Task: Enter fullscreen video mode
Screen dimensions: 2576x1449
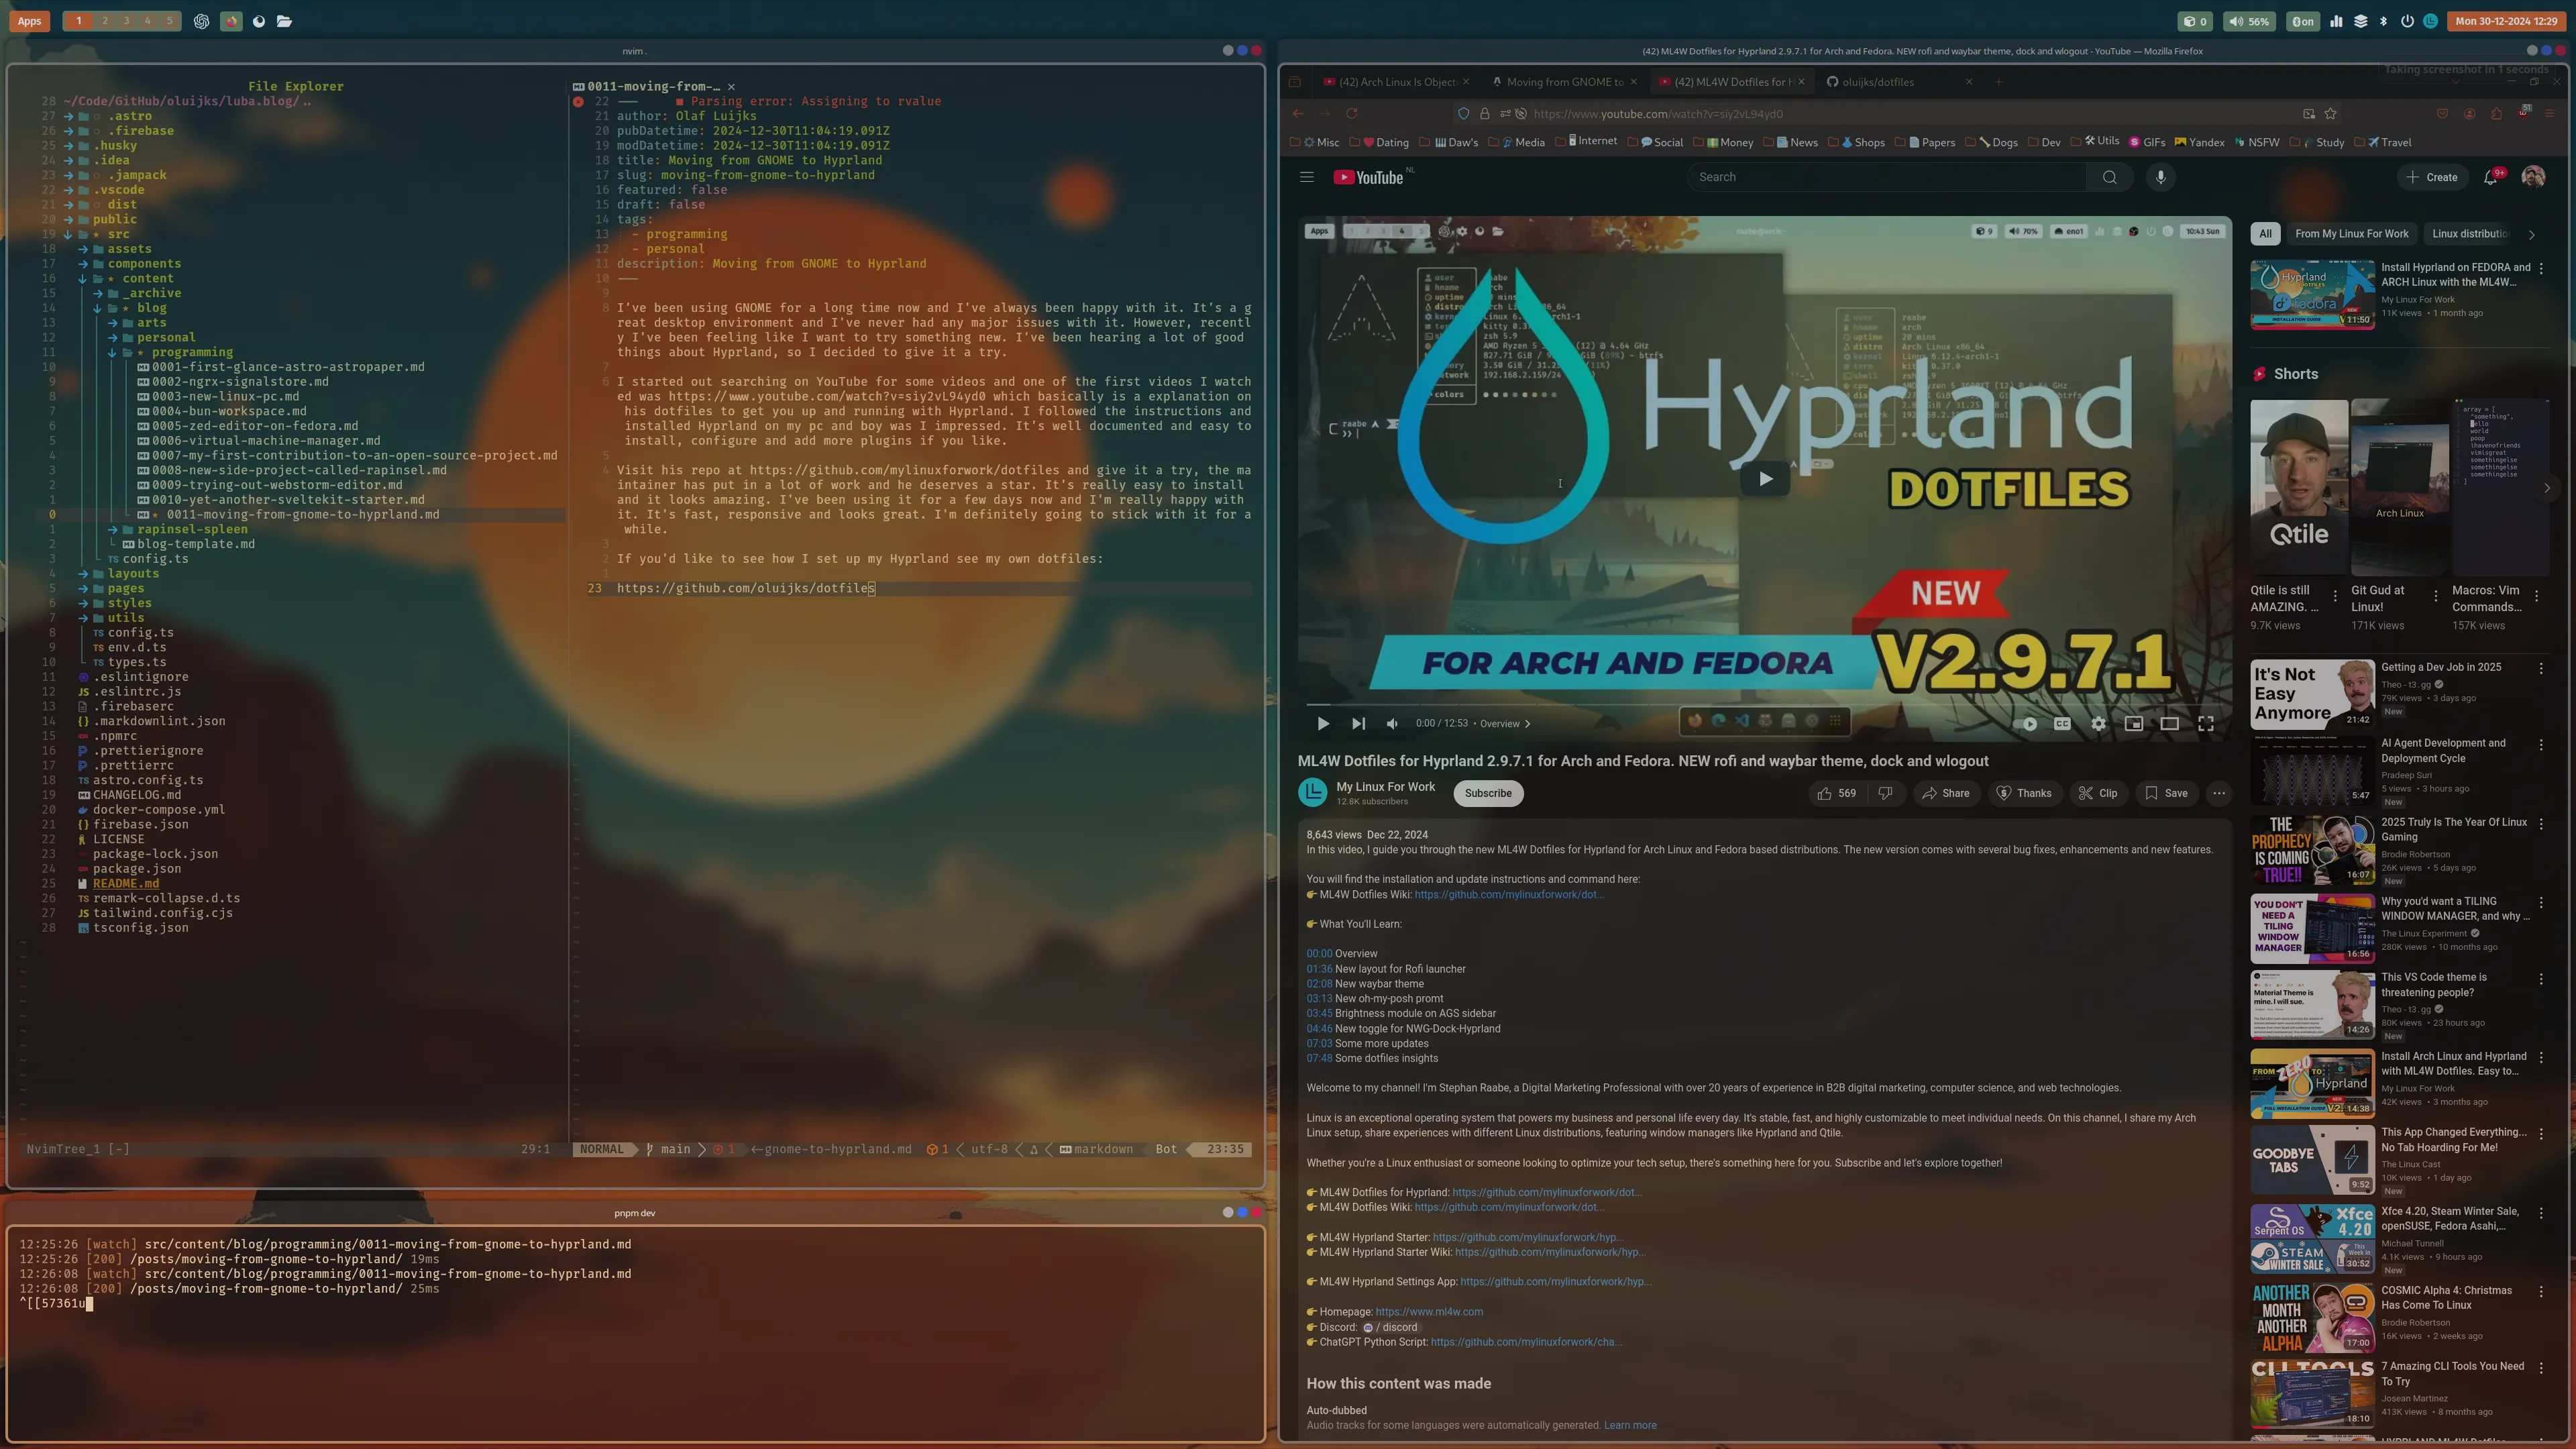Action: point(2205,723)
